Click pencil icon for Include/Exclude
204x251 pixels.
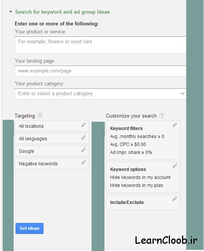pyautogui.click(x=175, y=199)
